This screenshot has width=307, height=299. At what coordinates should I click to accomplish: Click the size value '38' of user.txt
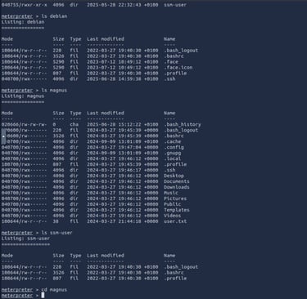click(x=56, y=221)
